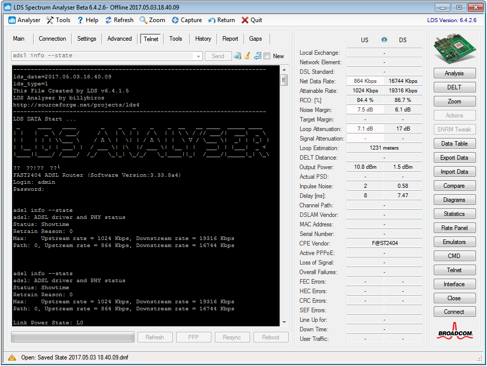Toggle the round US/DS indicator button

tap(384, 40)
